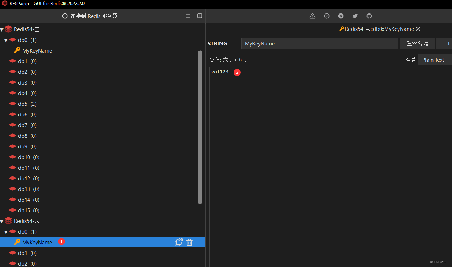Click the Redis54-从 server name label
The height and width of the screenshot is (267, 452).
click(x=27, y=221)
